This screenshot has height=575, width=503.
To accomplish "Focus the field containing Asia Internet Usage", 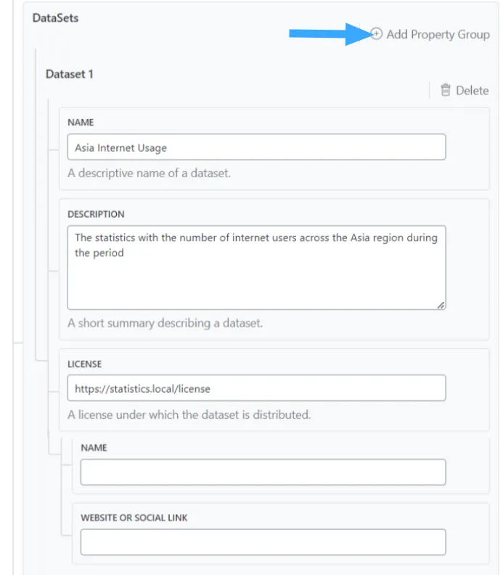I will 256,147.
